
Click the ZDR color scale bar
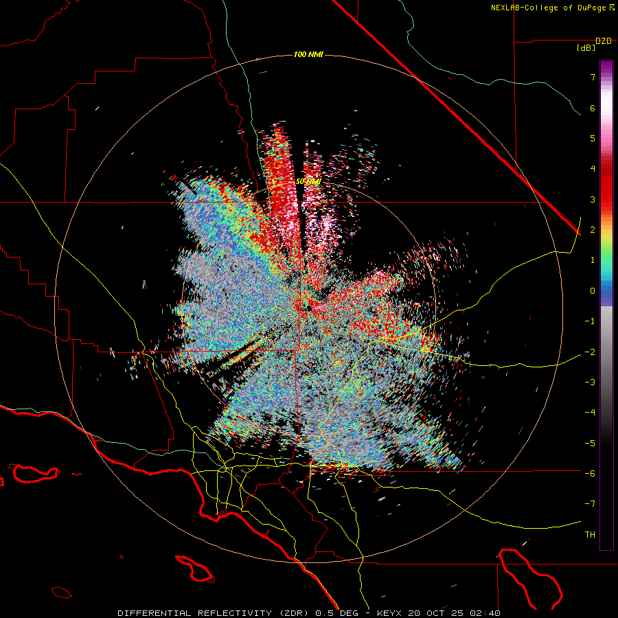[x=606, y=305]
